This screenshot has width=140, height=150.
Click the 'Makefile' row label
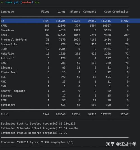point(7,53)
